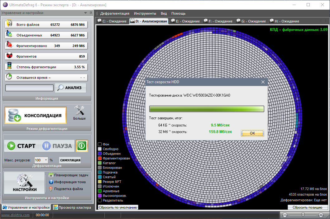Expand the Макс. ресурсов percentage dropdown
Image resolution: width=330 pixels, height=219 pixels.
click(x=46, y=160)
